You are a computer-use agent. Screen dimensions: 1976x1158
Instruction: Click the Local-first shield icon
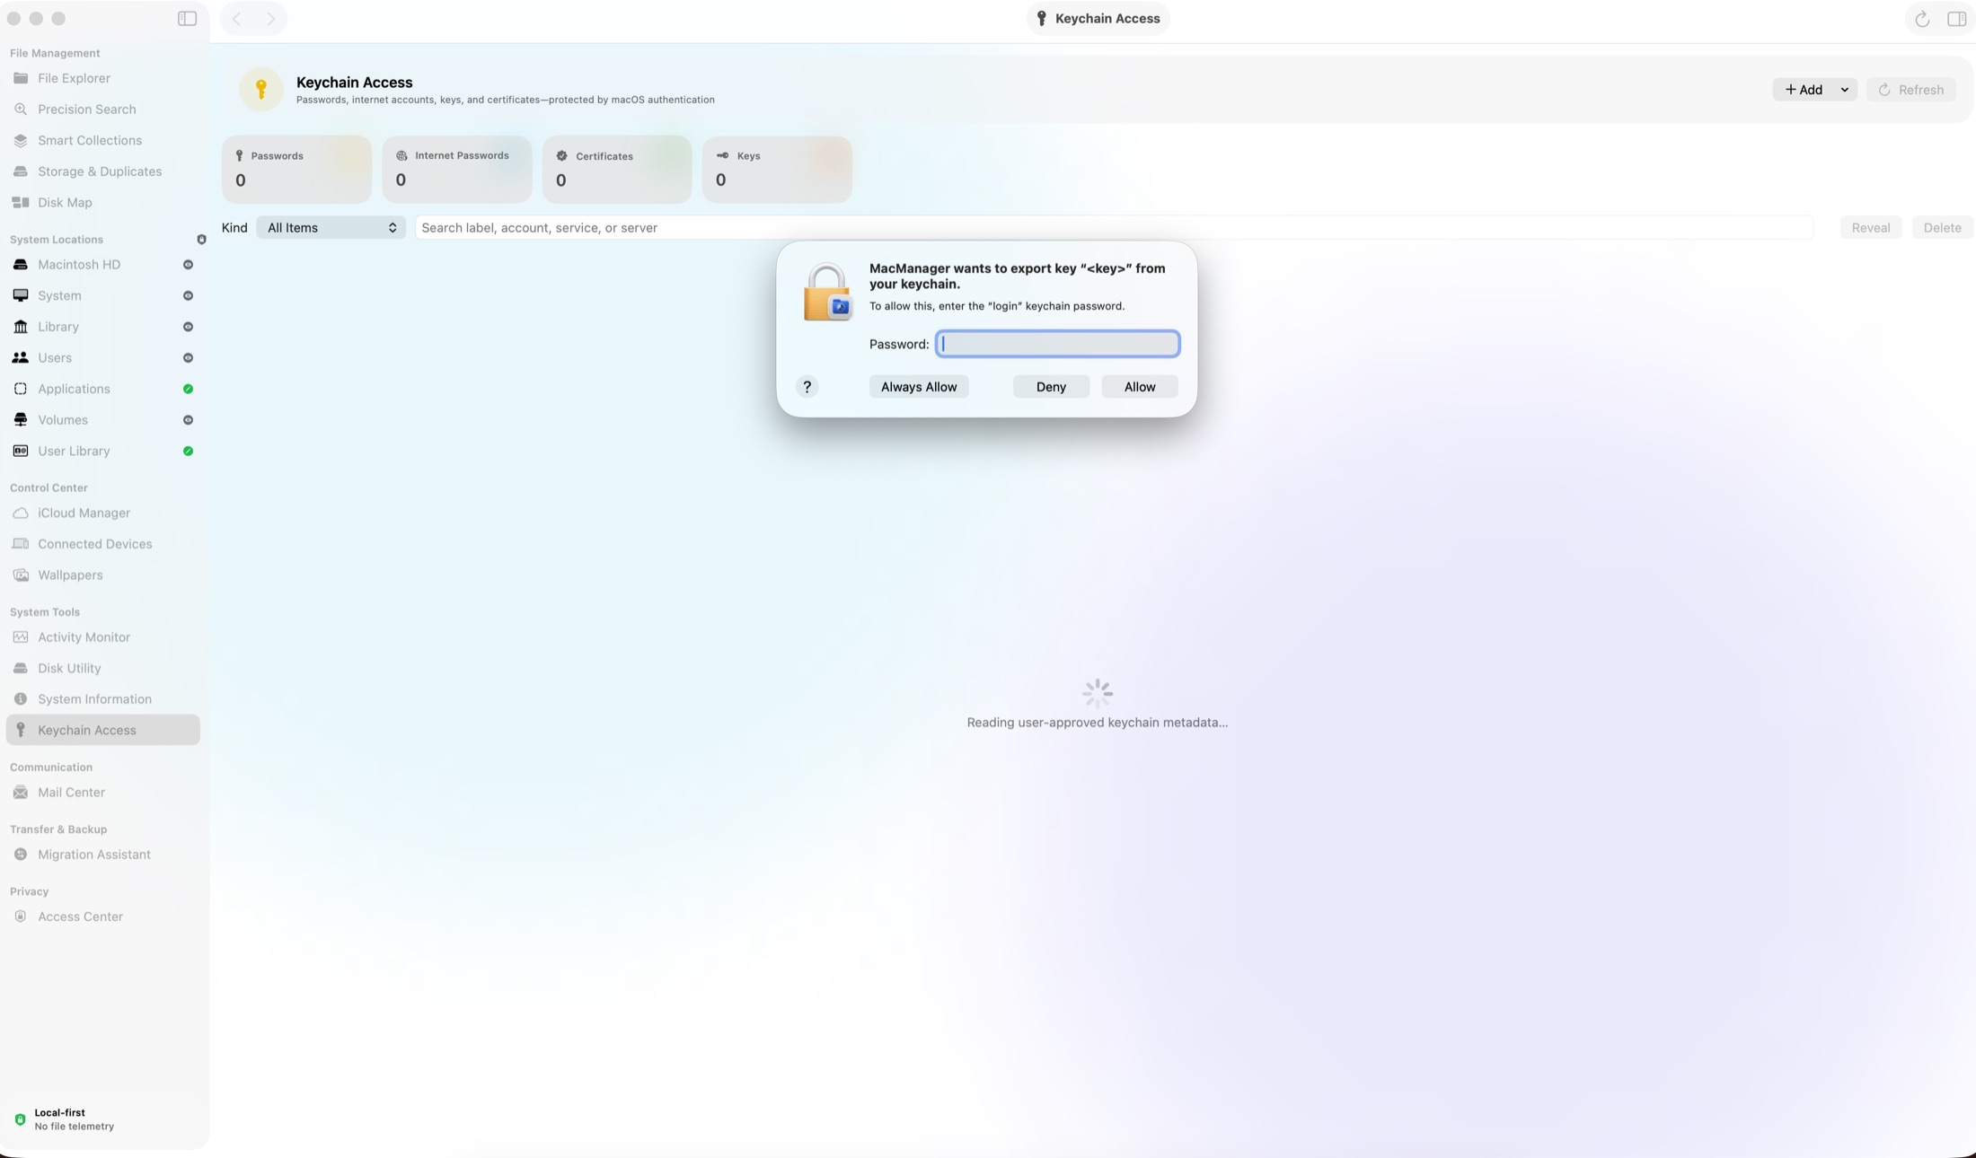tap(20, 1119)
